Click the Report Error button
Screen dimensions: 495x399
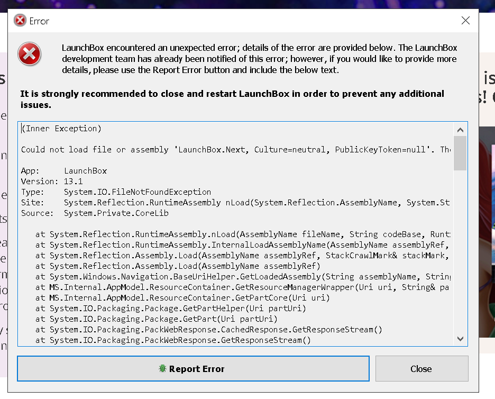(193, 369)
